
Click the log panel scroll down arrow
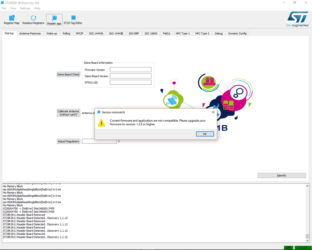[x=307, y=240]
